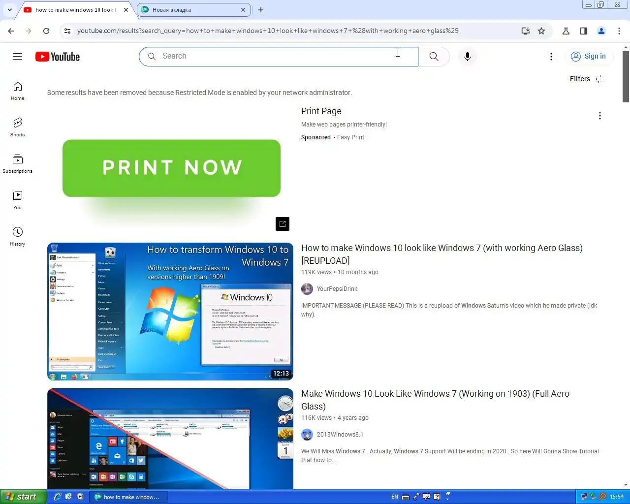The height and width of the screenshot is (504, 630).
Task: Click the YourPepsiDrink channel avatar
Action: click(x=307, y=289)
